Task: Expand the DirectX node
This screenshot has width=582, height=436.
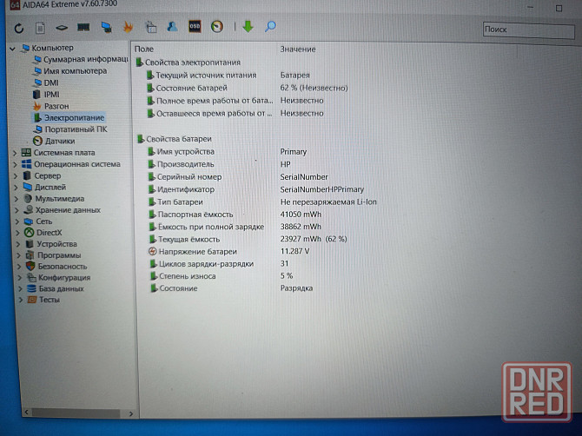Action: click(18, 233)
